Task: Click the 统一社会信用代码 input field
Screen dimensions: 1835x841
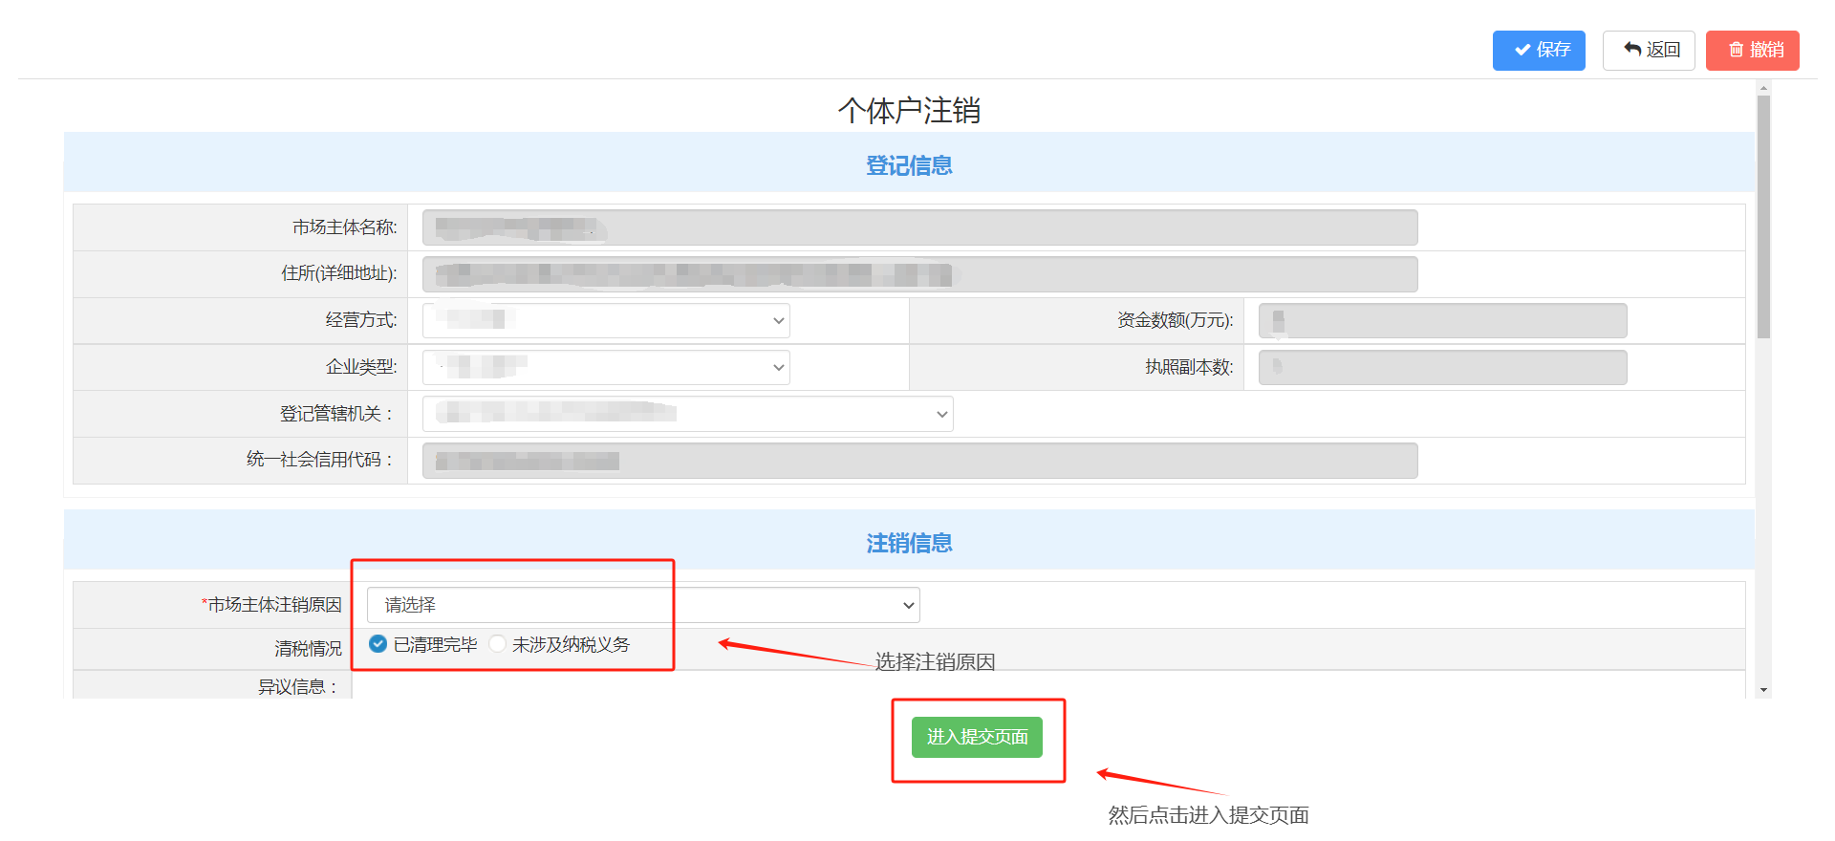Action: (919, 461)
